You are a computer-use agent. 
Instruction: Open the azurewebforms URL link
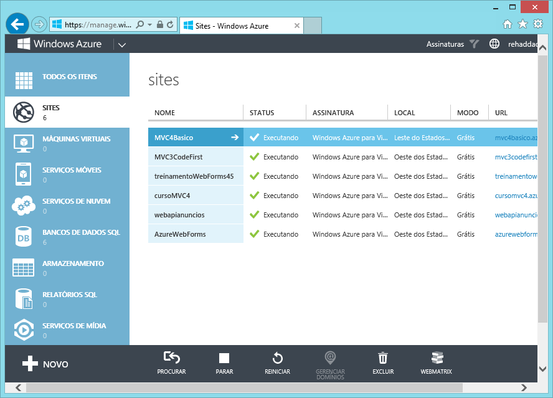click(516, 234)
